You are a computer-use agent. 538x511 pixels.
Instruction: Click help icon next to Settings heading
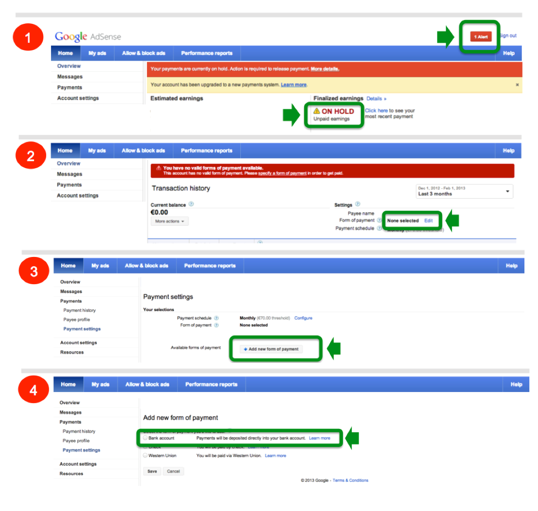(x=358, y=204)
